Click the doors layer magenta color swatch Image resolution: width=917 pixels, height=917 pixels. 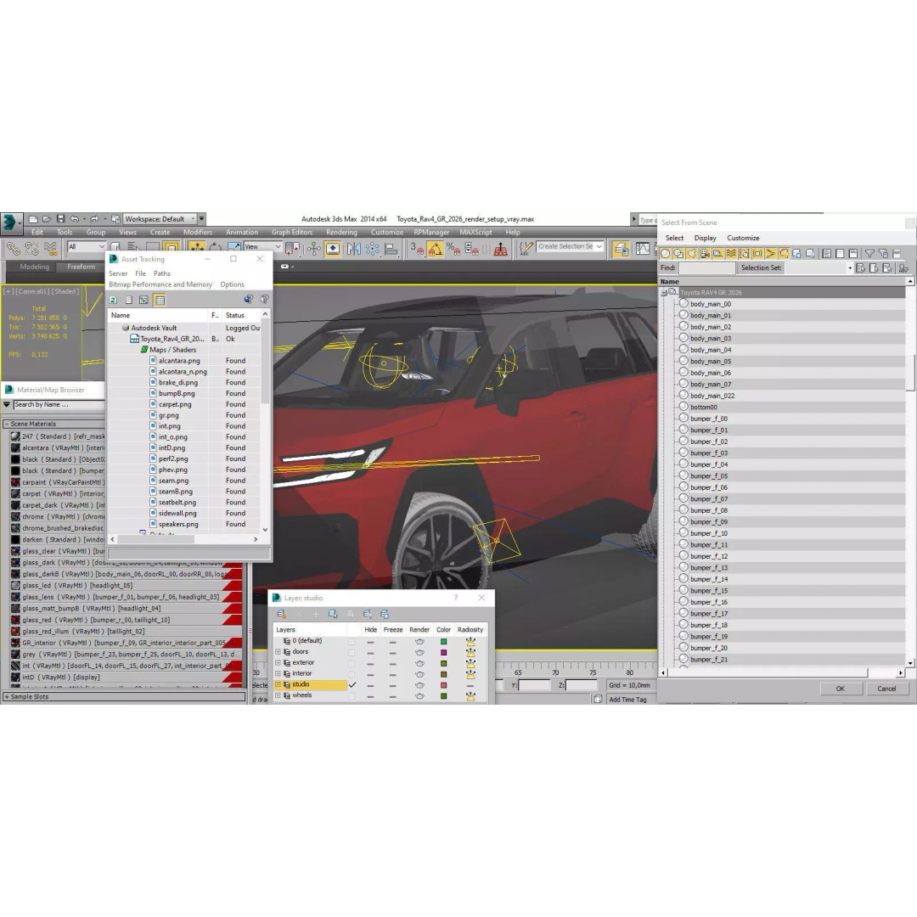[443, 652]
